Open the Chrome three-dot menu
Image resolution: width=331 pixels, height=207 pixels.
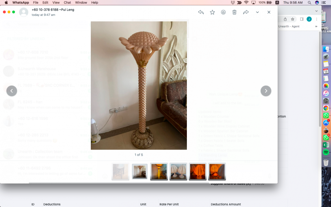click(317, 19)
